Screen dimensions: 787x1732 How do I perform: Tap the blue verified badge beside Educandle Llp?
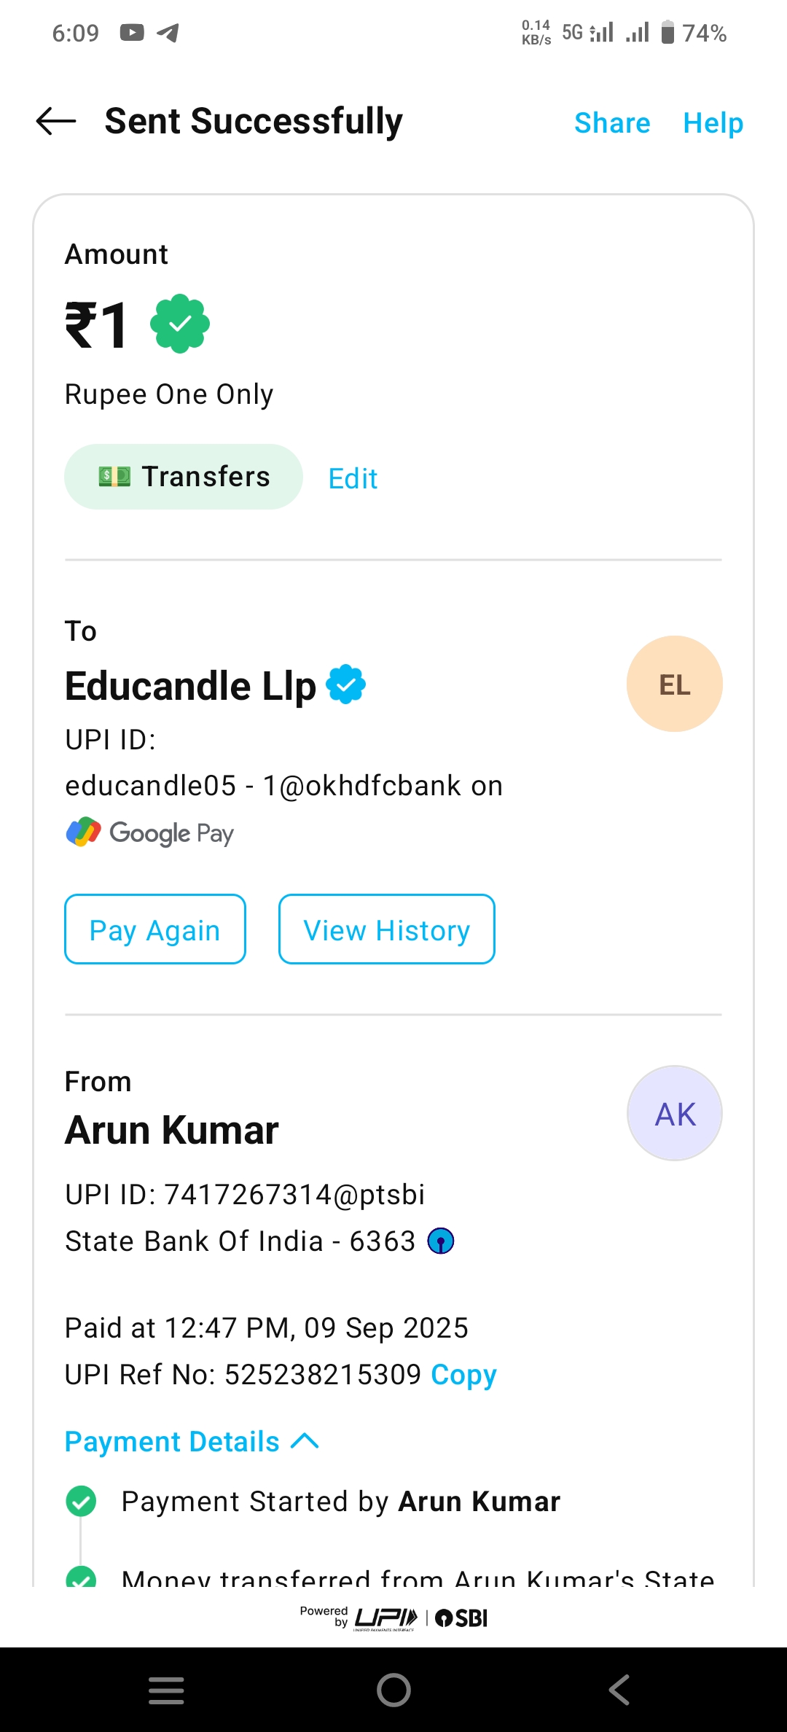click(x=345, y=684)
